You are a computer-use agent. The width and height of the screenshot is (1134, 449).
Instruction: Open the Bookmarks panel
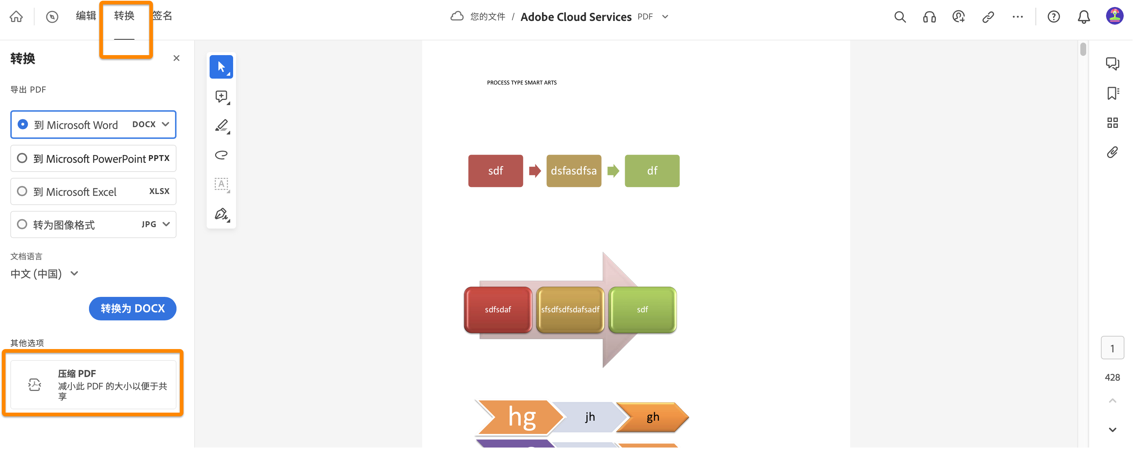1112,93
